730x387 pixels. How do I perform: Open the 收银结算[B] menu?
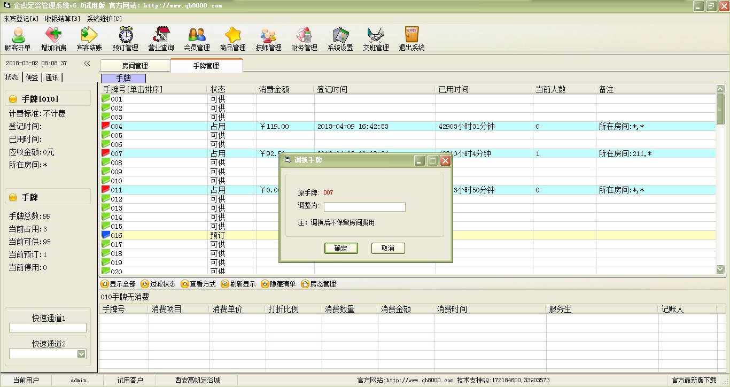[x=63, y=19]
